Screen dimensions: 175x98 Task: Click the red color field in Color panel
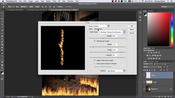[x=158, y=29]
